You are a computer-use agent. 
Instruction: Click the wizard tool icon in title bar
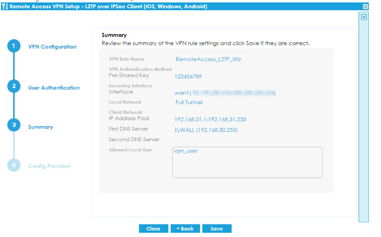(x=5, y=6)
